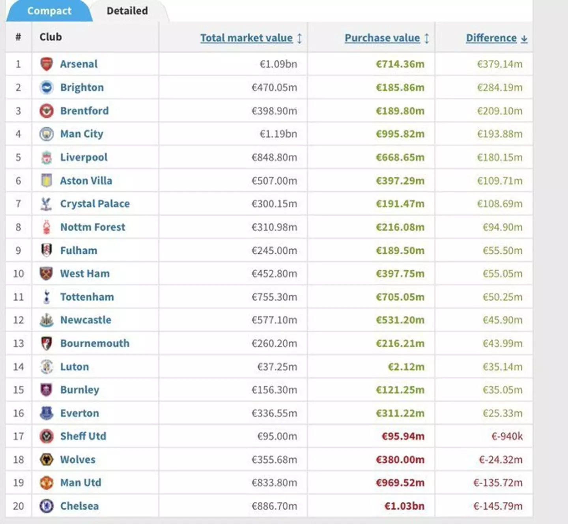This screenshot has width=568, height=524.
Task: Toggle Difference column sort arrow
Action: pyautogui.click(x=524, y=39)
